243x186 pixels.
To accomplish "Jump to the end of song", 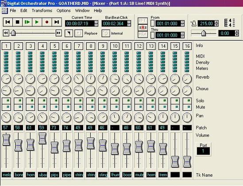I will (x=57, y=22).
